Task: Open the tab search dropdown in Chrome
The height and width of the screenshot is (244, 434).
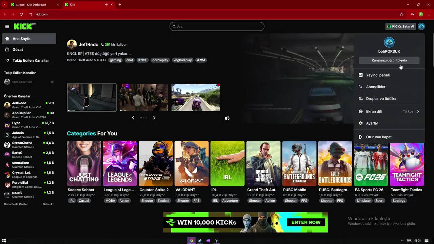Action: point(4,4)
